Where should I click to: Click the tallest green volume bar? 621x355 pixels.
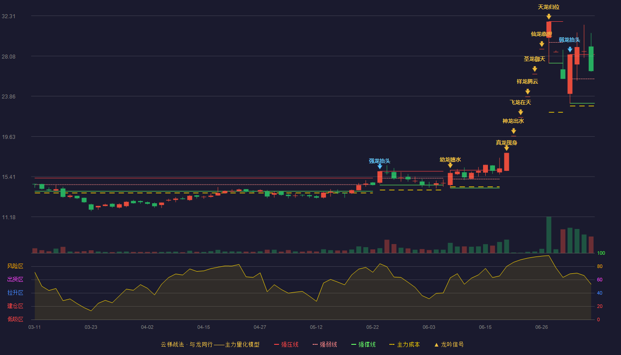(x=549, y=235)
